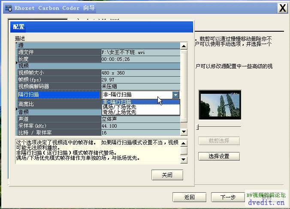290x209 pixels.
Task: Click the 未压缩 codec value
Action: pos(109,87)
